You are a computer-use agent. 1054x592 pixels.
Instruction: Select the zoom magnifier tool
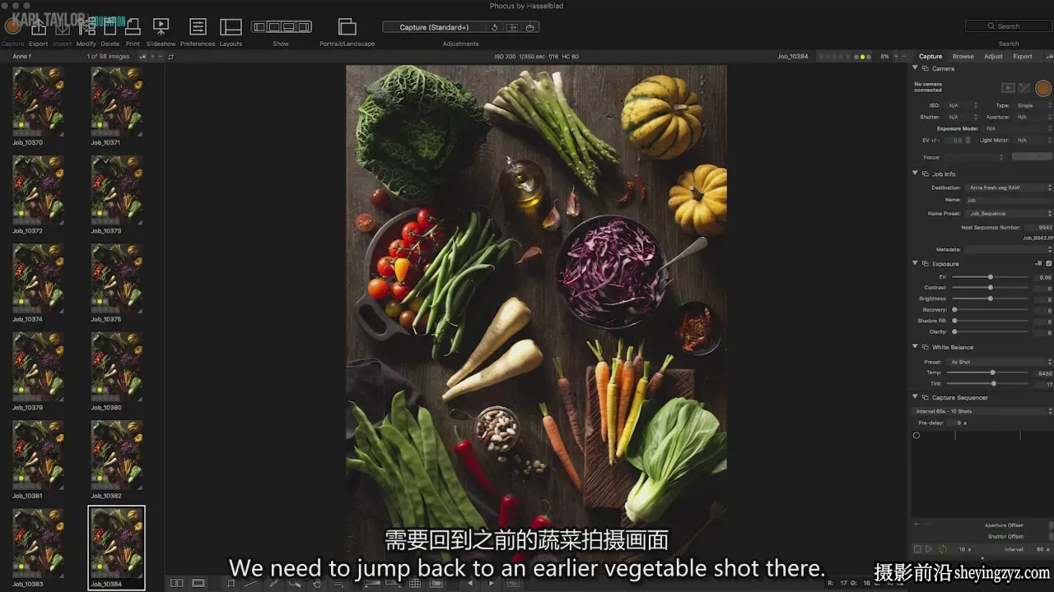tap(295, 583)
